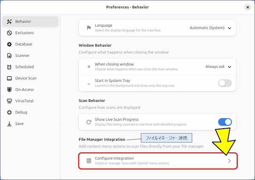The image size is (255, 180).
Task: Click the Start in System Tray label
Action: [112, 81]
